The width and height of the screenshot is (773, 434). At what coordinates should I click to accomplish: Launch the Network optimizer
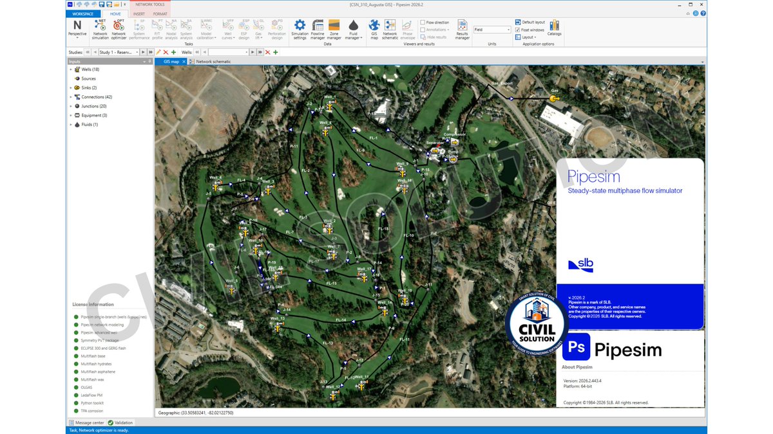(119, 28)
